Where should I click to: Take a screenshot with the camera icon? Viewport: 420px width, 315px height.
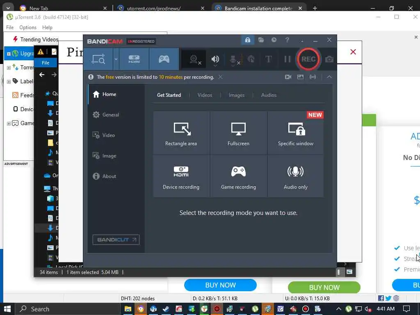point(329,59)
